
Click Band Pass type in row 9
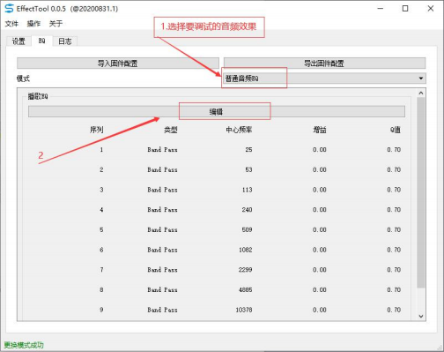click(x=162, y=310)
